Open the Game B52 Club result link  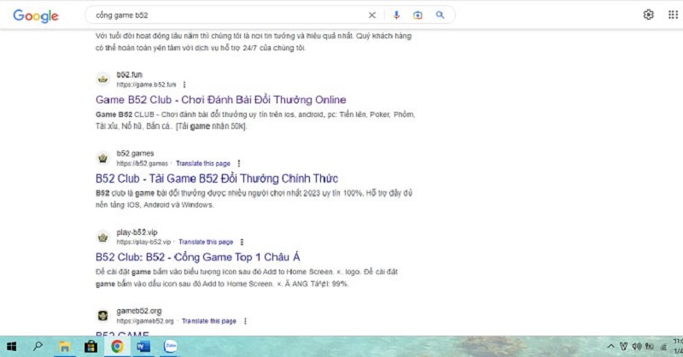click(x=220, y=99)
